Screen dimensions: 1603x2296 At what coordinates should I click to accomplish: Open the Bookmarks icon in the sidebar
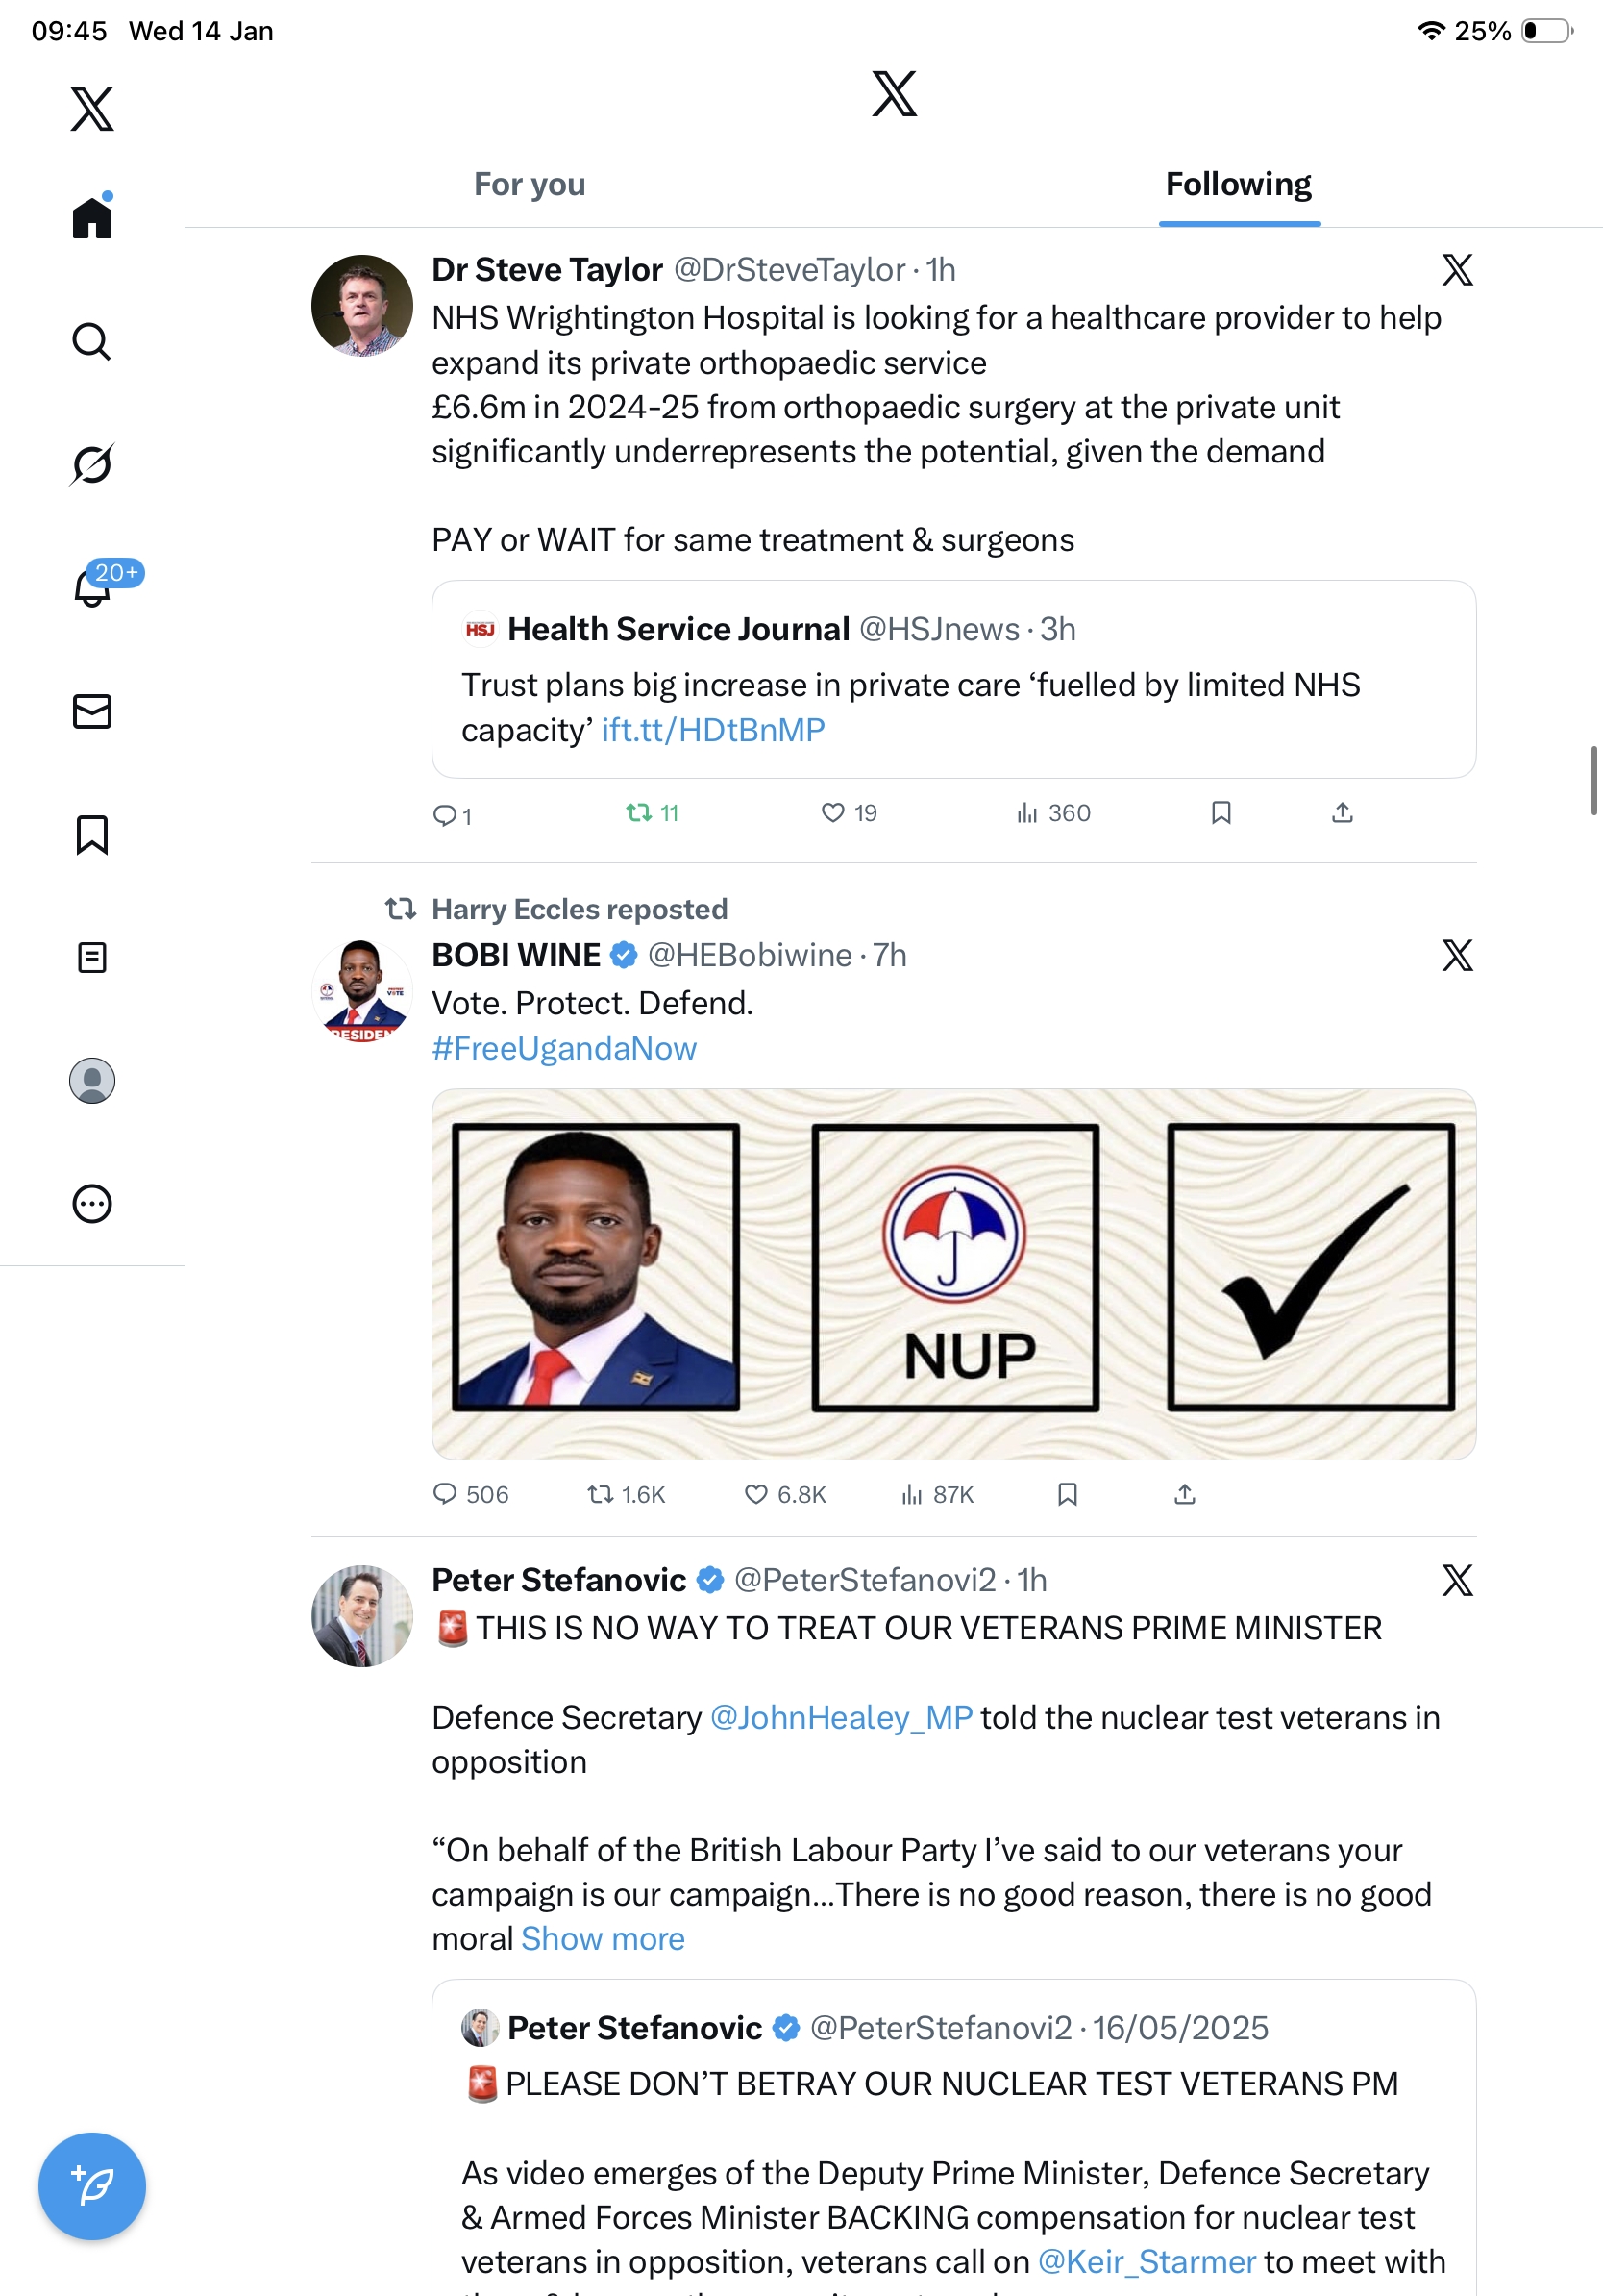click(92, 834)
